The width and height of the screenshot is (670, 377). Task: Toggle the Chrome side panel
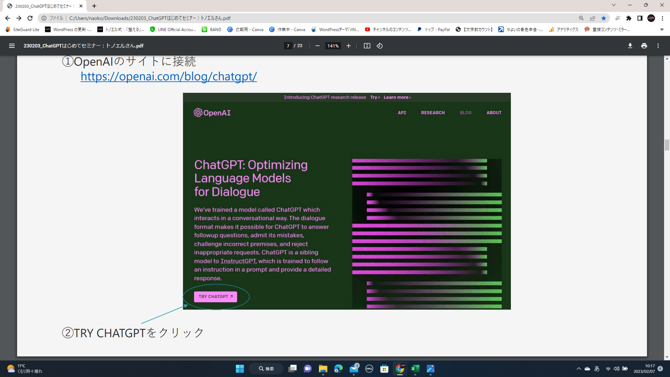click(x=640, y=18)
